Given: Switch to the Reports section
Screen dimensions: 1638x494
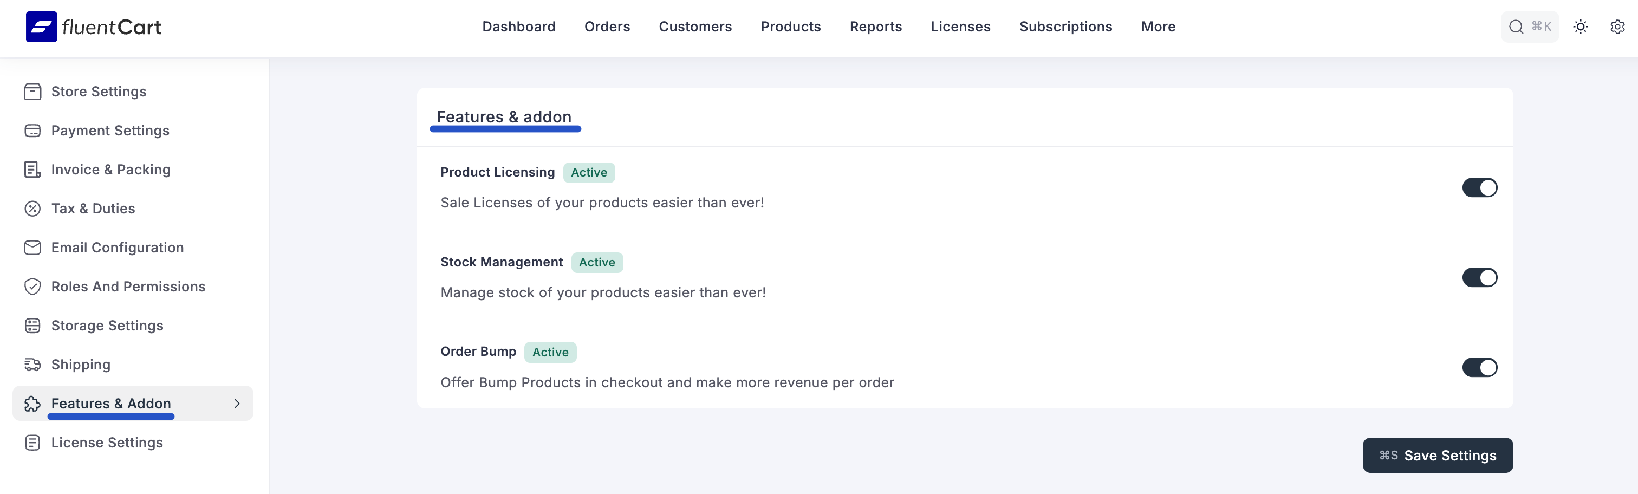Looking at the screenshot, I should click(875, 27).
